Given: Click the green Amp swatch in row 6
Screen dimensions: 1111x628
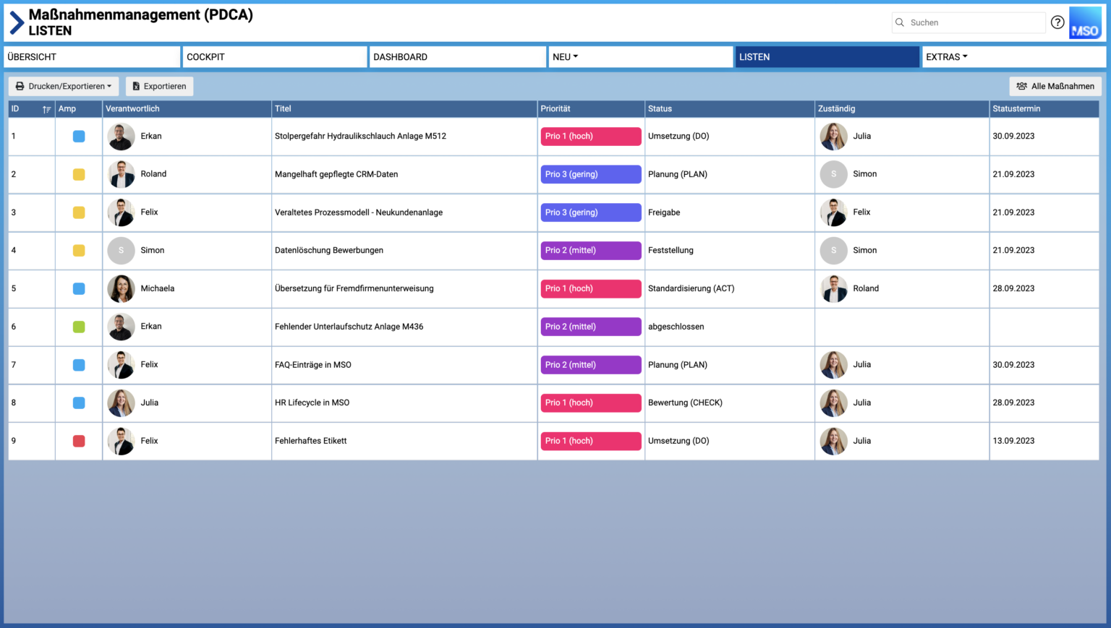Looking at the screenshot, I should click(x=78, y=326).
